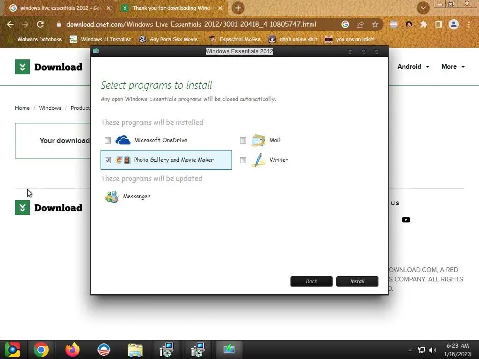Viewport: 479px width, 359px height.
Task: Enable the Mail checkbox
Action: 243,140
